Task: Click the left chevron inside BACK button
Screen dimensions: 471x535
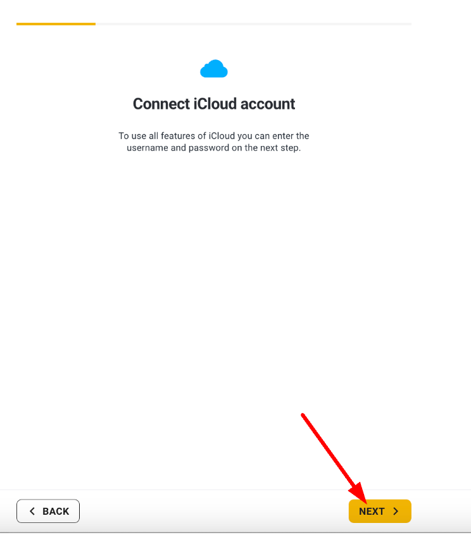Action: 32,511
